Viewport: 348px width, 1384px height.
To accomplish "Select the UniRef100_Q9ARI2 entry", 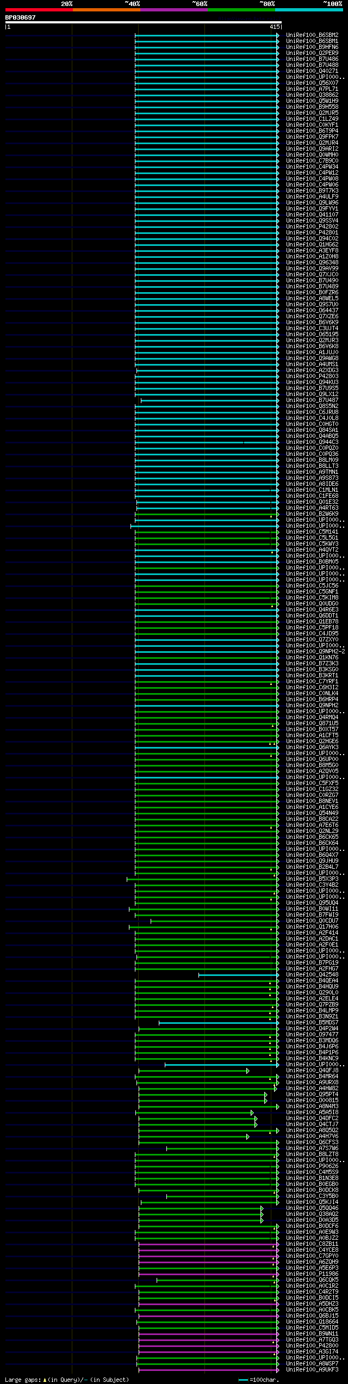I will pos(312,149).
